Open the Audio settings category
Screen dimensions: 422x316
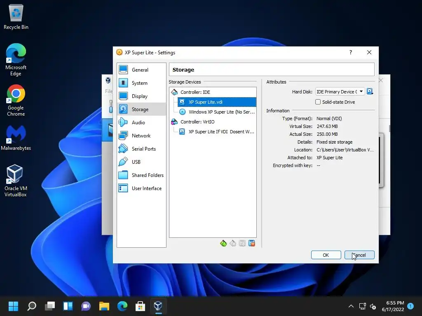141,123
